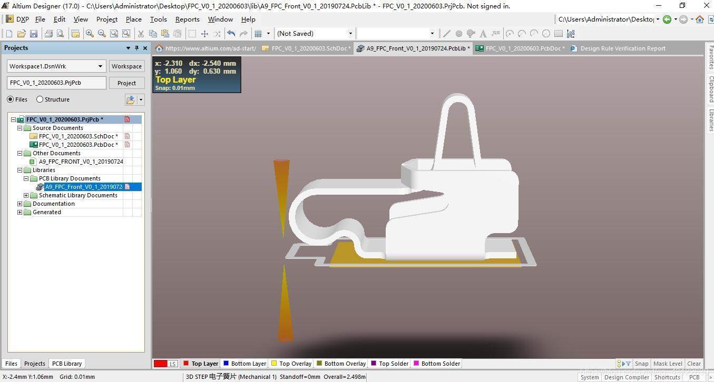
Task: Switch to the PCB Library bottom panel tab
Action: 67,364
